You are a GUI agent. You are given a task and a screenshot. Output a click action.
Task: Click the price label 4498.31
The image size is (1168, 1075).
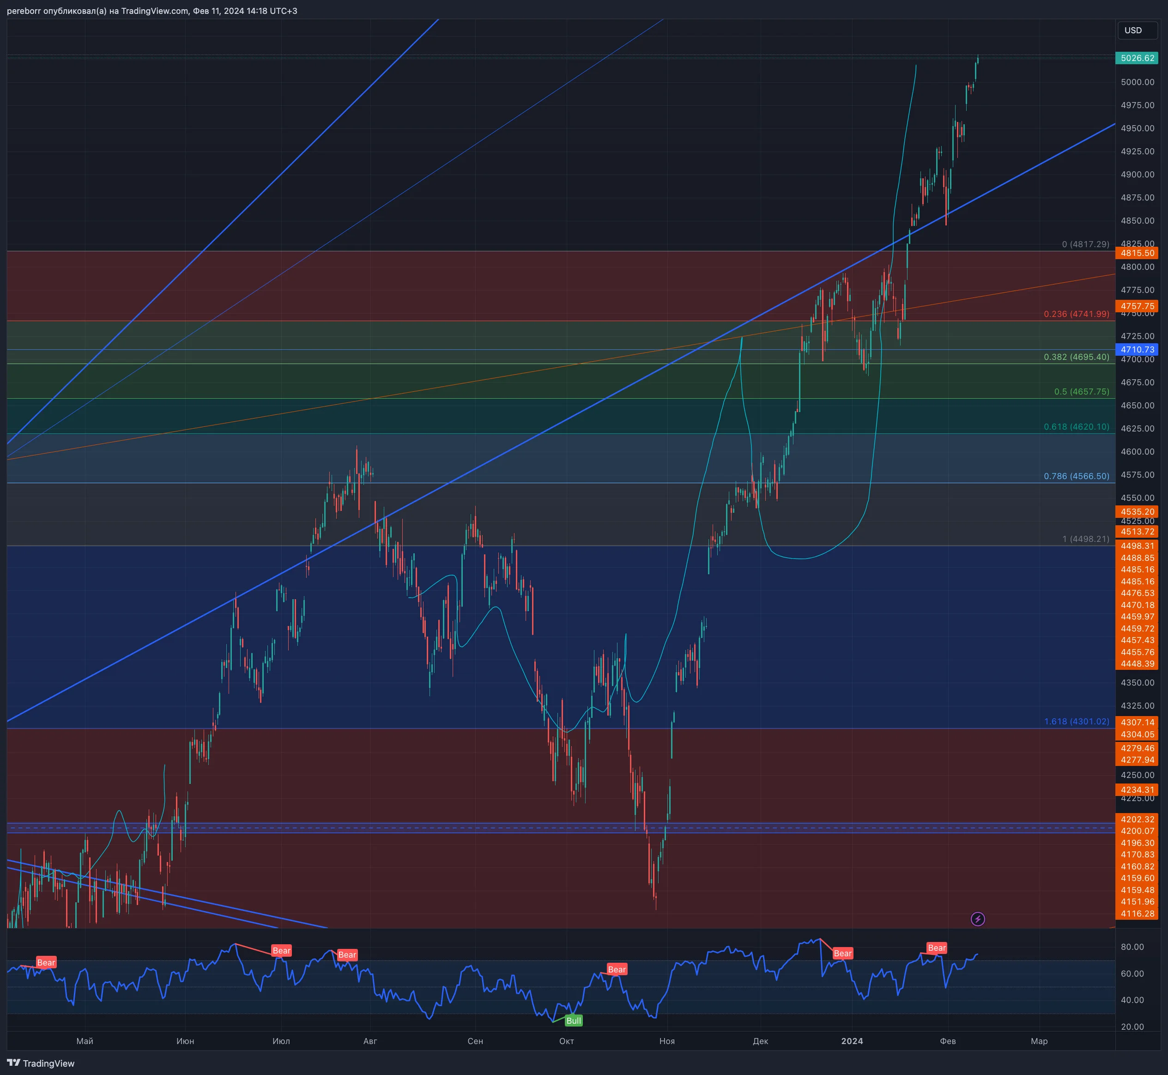tap(1137, 546)
